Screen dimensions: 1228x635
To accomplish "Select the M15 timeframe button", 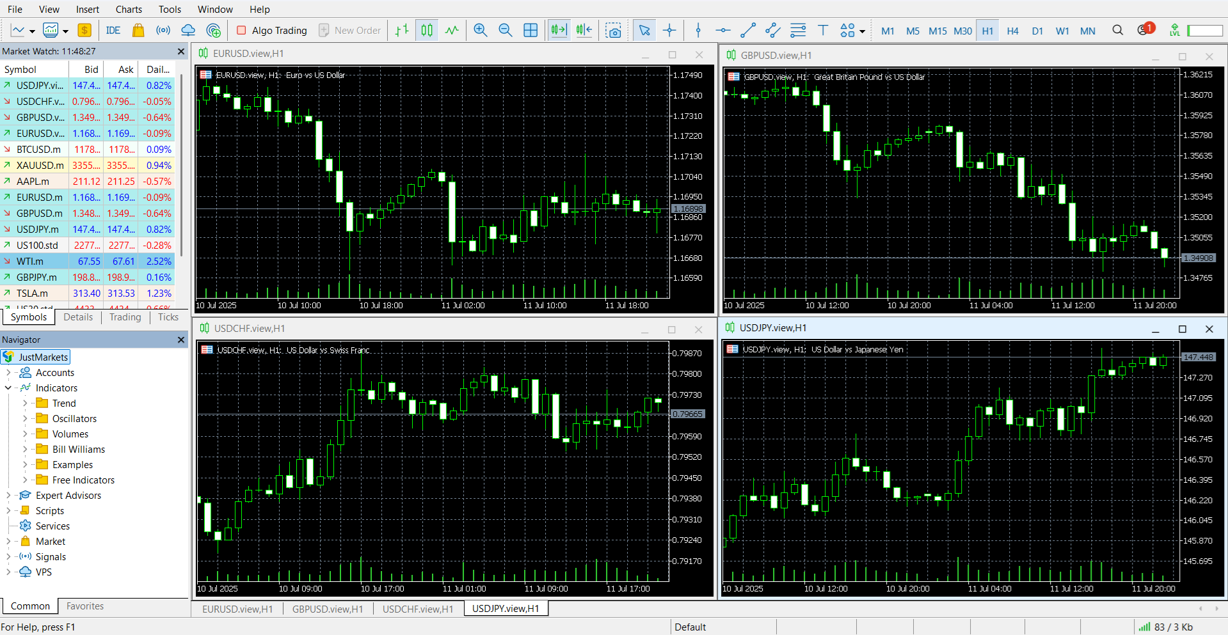I will click(x=937, y=31).
